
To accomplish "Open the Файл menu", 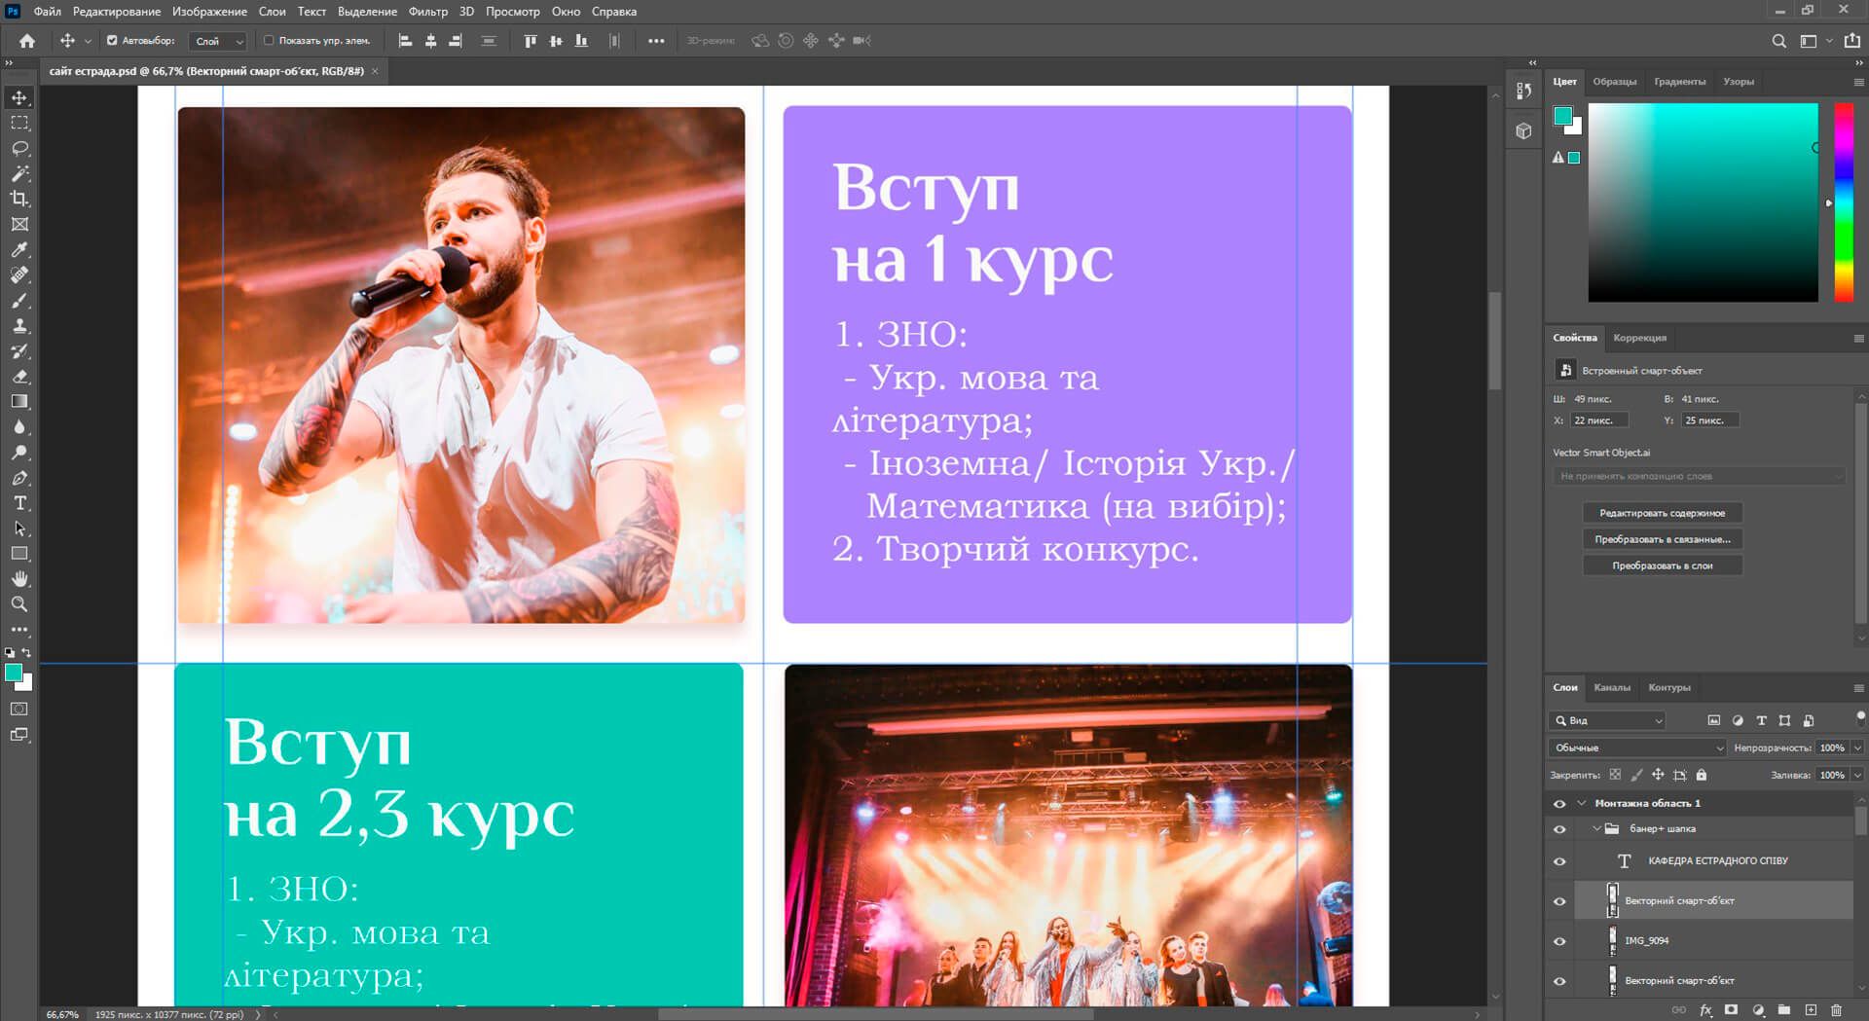I will point(47,12).
